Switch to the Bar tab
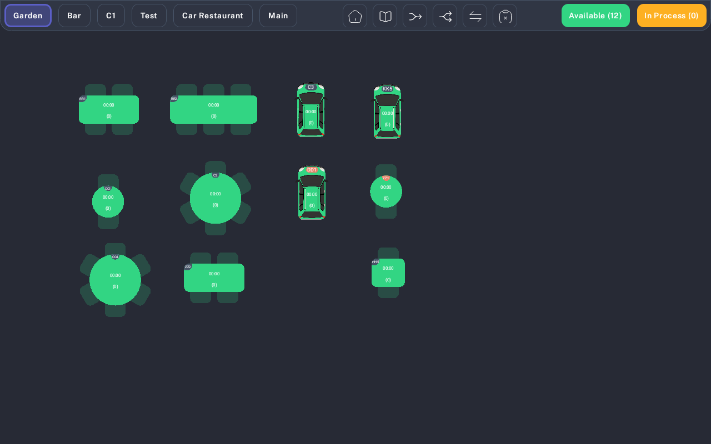This screenshot has height=444, width=711. pos(74,16)
